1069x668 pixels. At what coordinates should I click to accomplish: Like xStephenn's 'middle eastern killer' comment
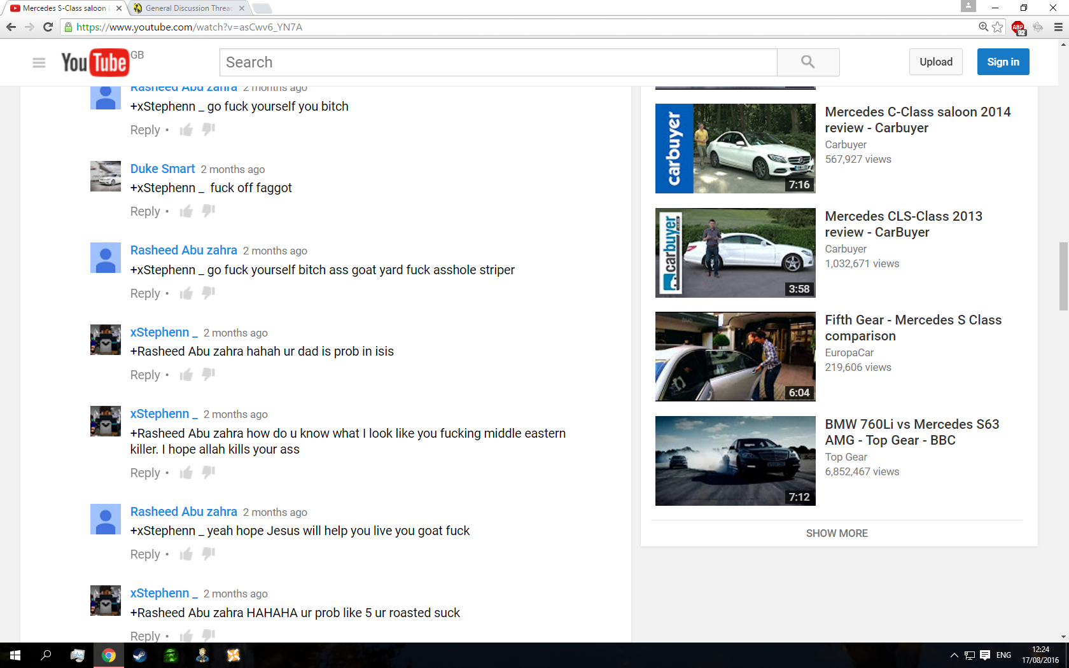pyautogui.click(x=186, y=473)
